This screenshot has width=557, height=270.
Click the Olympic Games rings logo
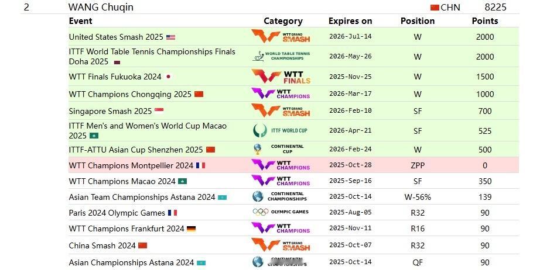coord(261,212)
